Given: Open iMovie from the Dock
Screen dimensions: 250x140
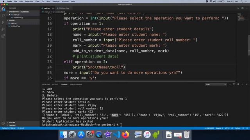Looking at the screenshot, I should point(108,135).
